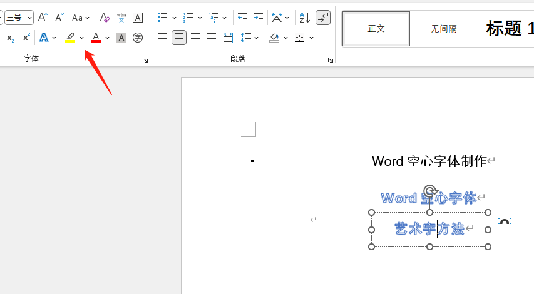Image resolution: width=534 pixels, height=294 pixels.
Task: Increase paragraph indent
Action: coord(259,18)
